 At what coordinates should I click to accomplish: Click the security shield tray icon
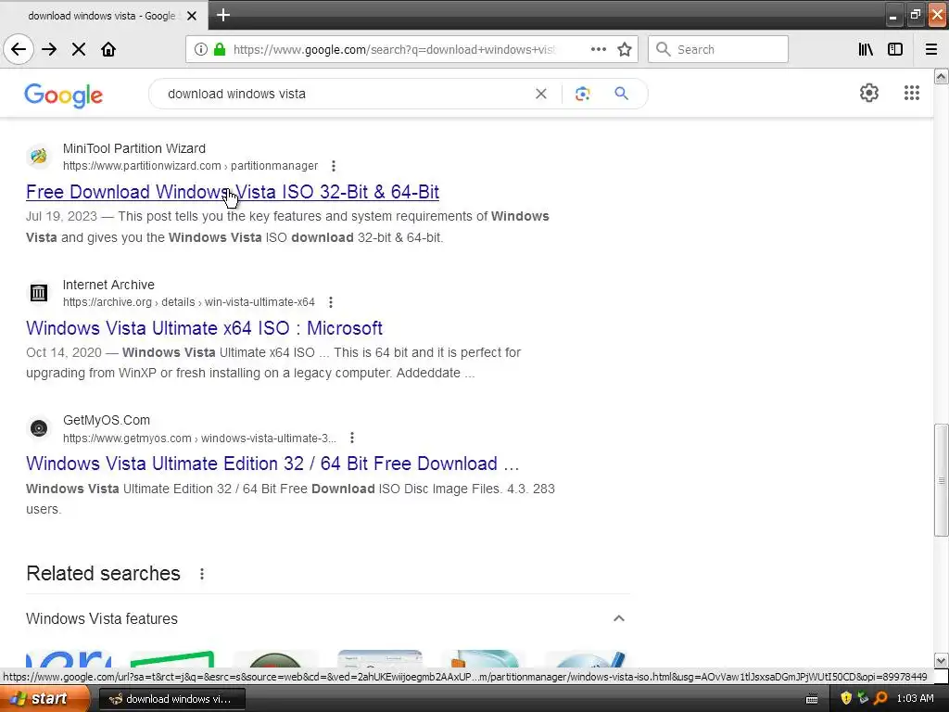coord(846,699)
